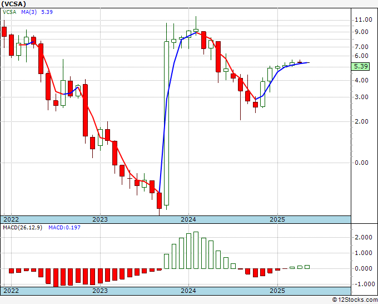Select 2022 on the MACD panel timeline
This screenshot has height=304, width=378.
[11, 291]
